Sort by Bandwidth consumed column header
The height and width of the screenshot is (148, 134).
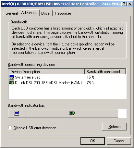(105, 72)
